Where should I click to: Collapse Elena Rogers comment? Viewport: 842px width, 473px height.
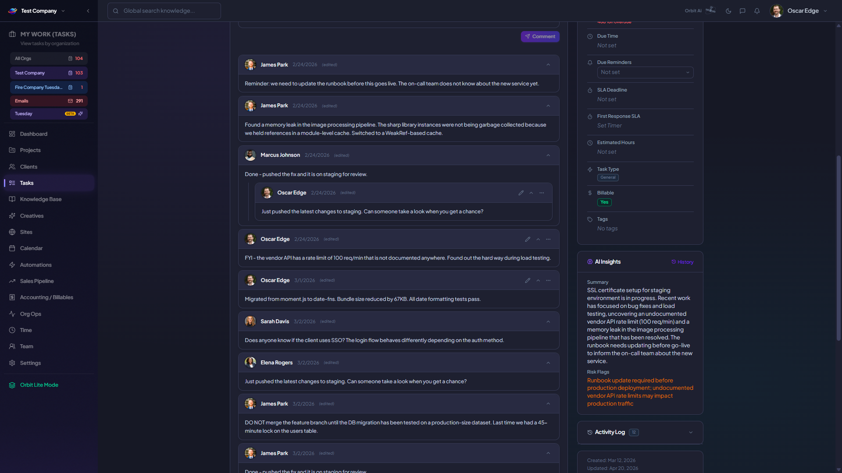pyautogui.click(x=548, y=363)
